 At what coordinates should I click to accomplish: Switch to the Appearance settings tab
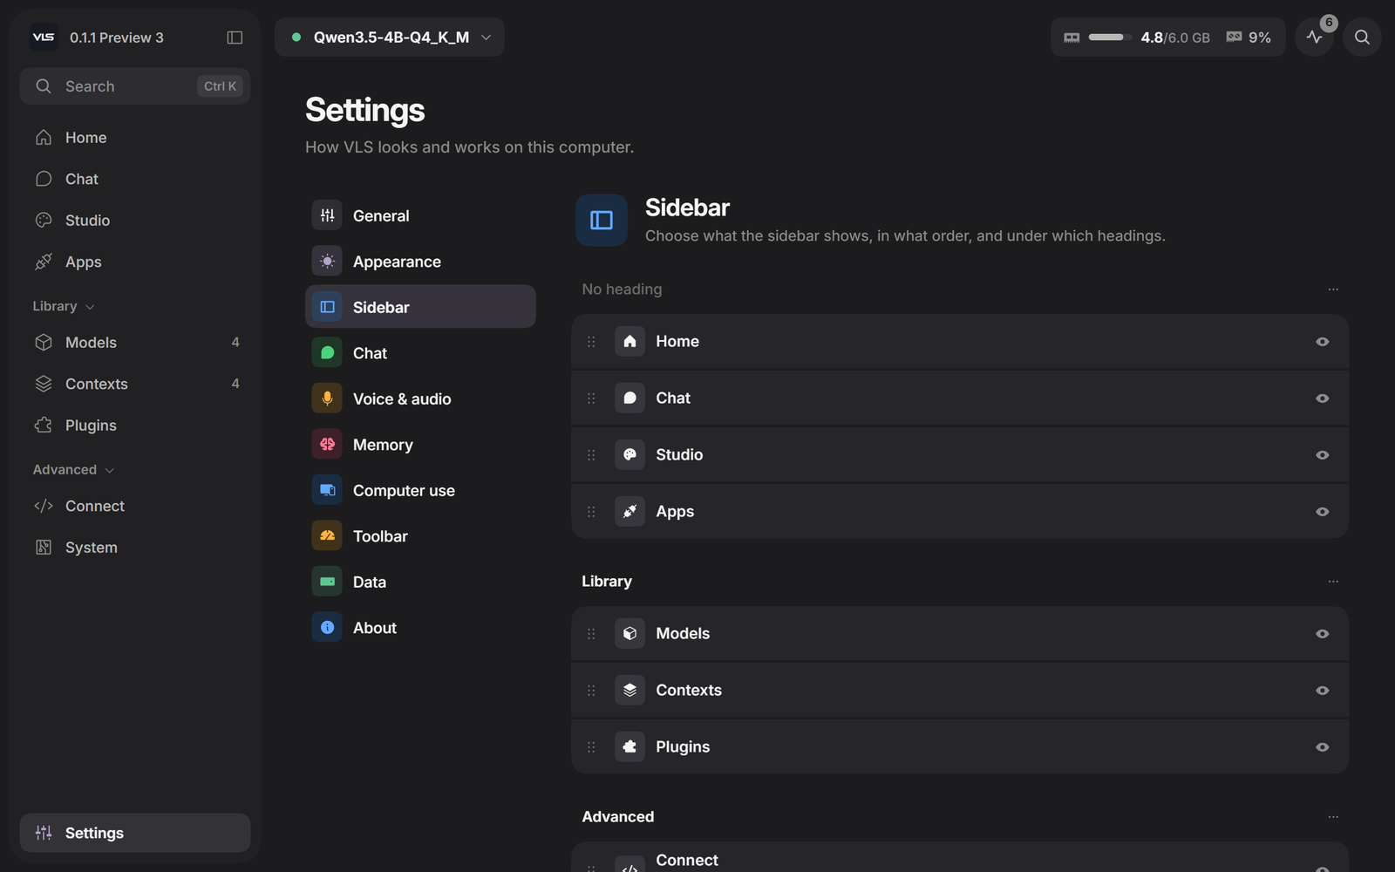[420, 261]
